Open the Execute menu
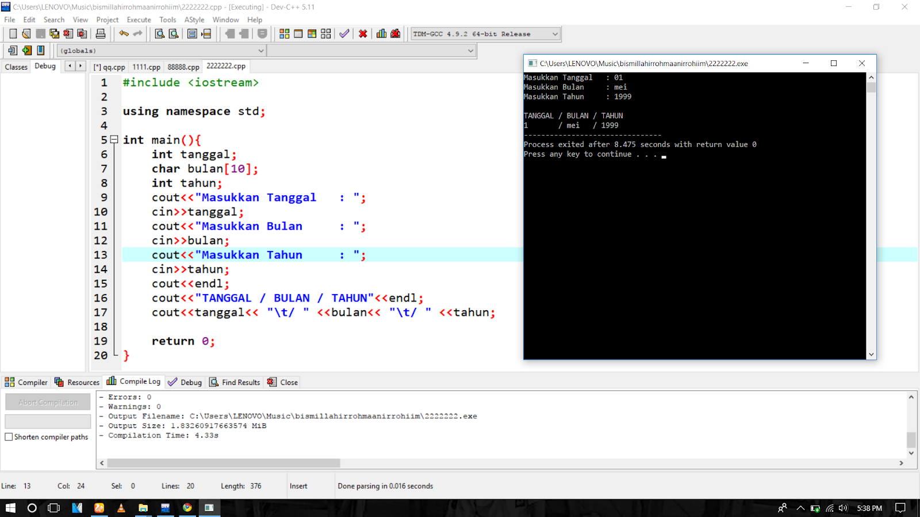 click(x=139, y=20)
